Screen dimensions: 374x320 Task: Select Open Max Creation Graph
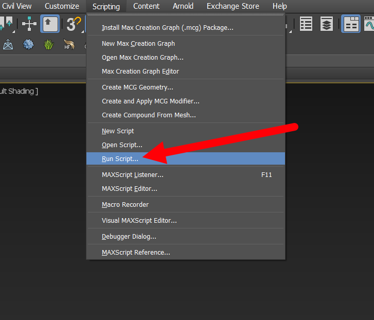click(x=186, y=58)
